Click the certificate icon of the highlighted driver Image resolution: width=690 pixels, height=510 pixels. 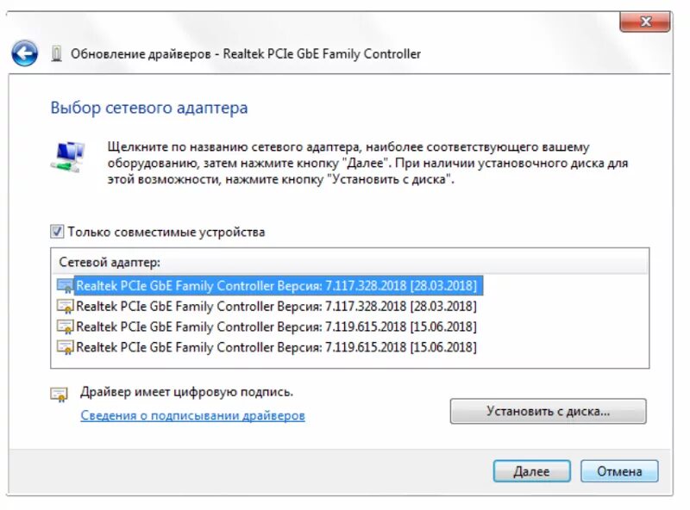66,286
